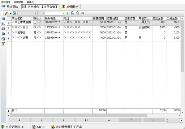185x129 pixels.
Task: Open the value combo box in toolbar
Action: 55,13
